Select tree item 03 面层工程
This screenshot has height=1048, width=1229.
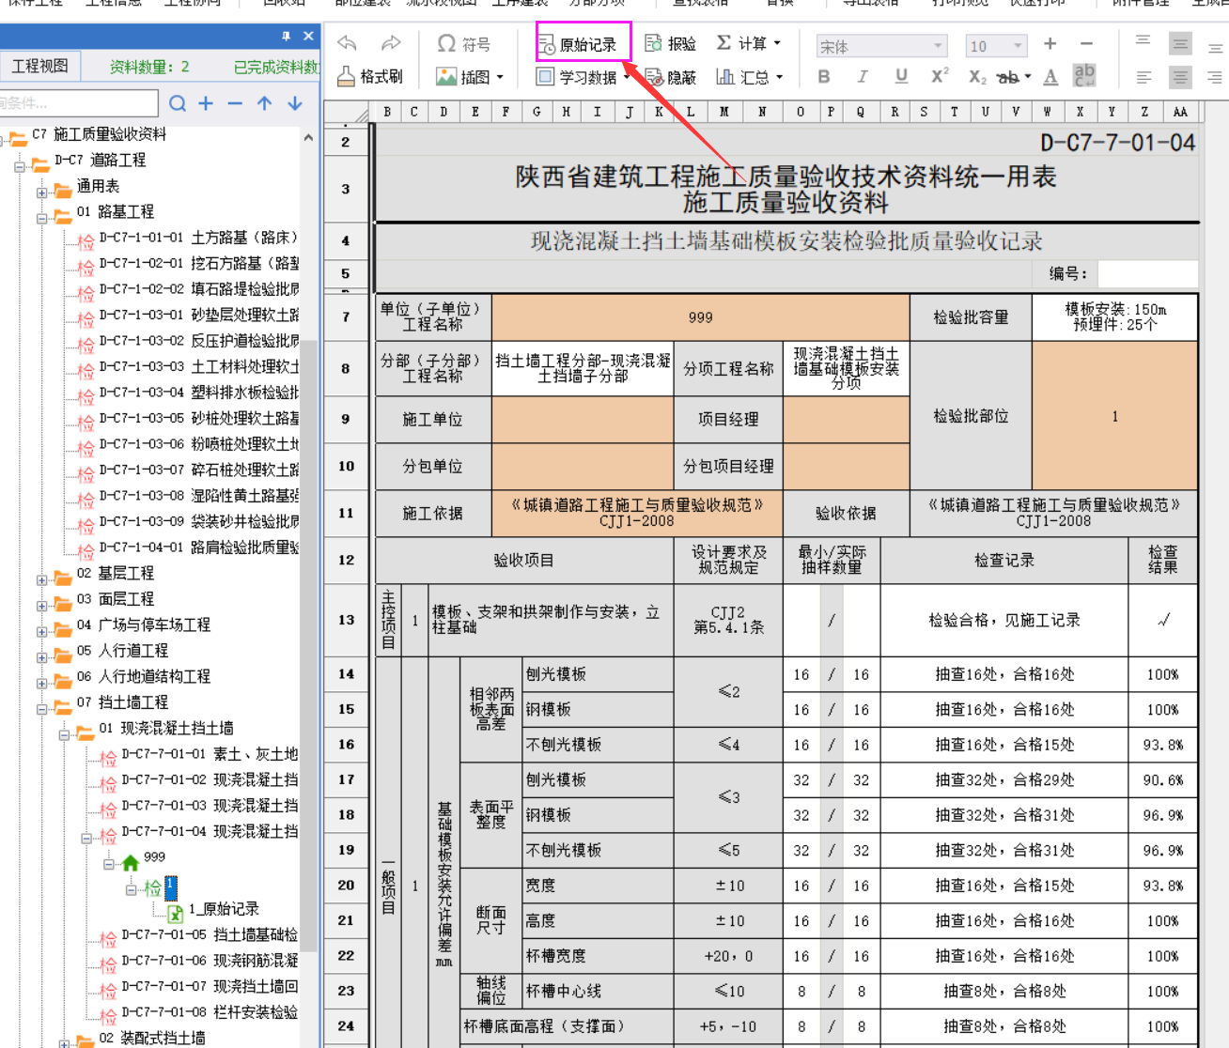(116, 599)
